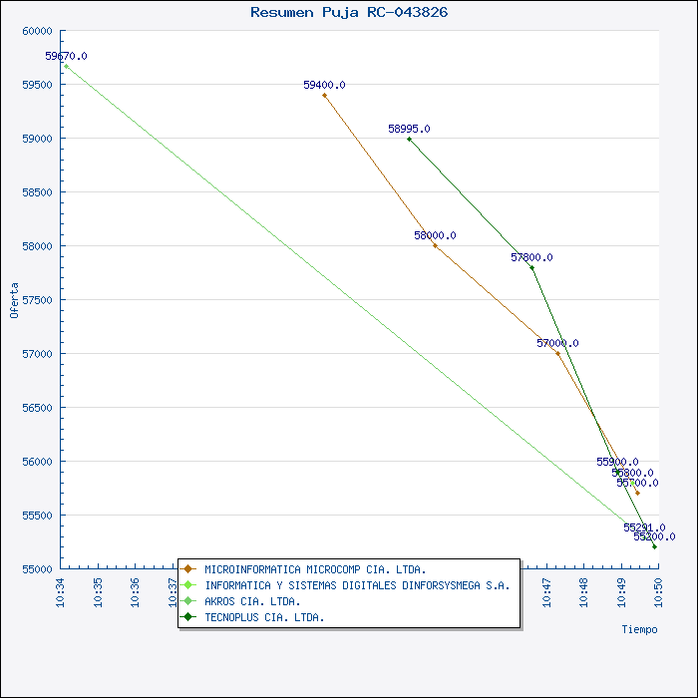This screenshot has height=698, width=698.
Task: Select the 57000.0 data point marker
Action: (x=557, y=353)
